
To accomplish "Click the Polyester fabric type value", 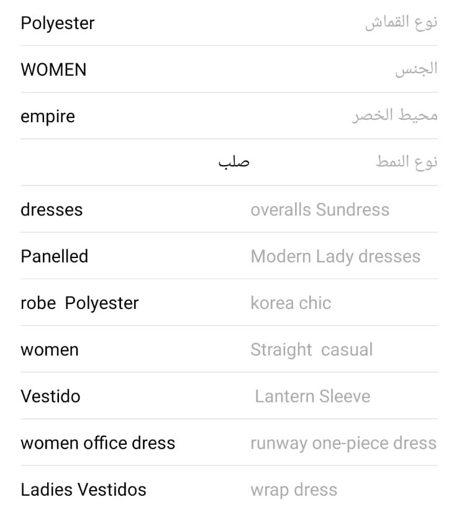I will pyautogui.click(x=58, y=24).
